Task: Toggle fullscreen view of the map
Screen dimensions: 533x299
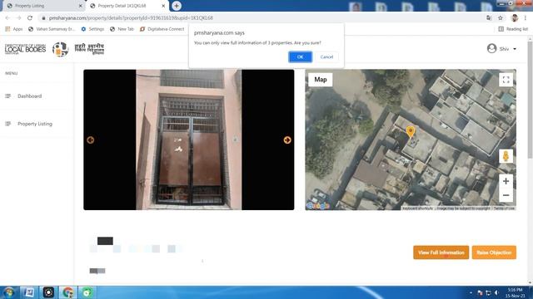Action: [x=506, y=80]
